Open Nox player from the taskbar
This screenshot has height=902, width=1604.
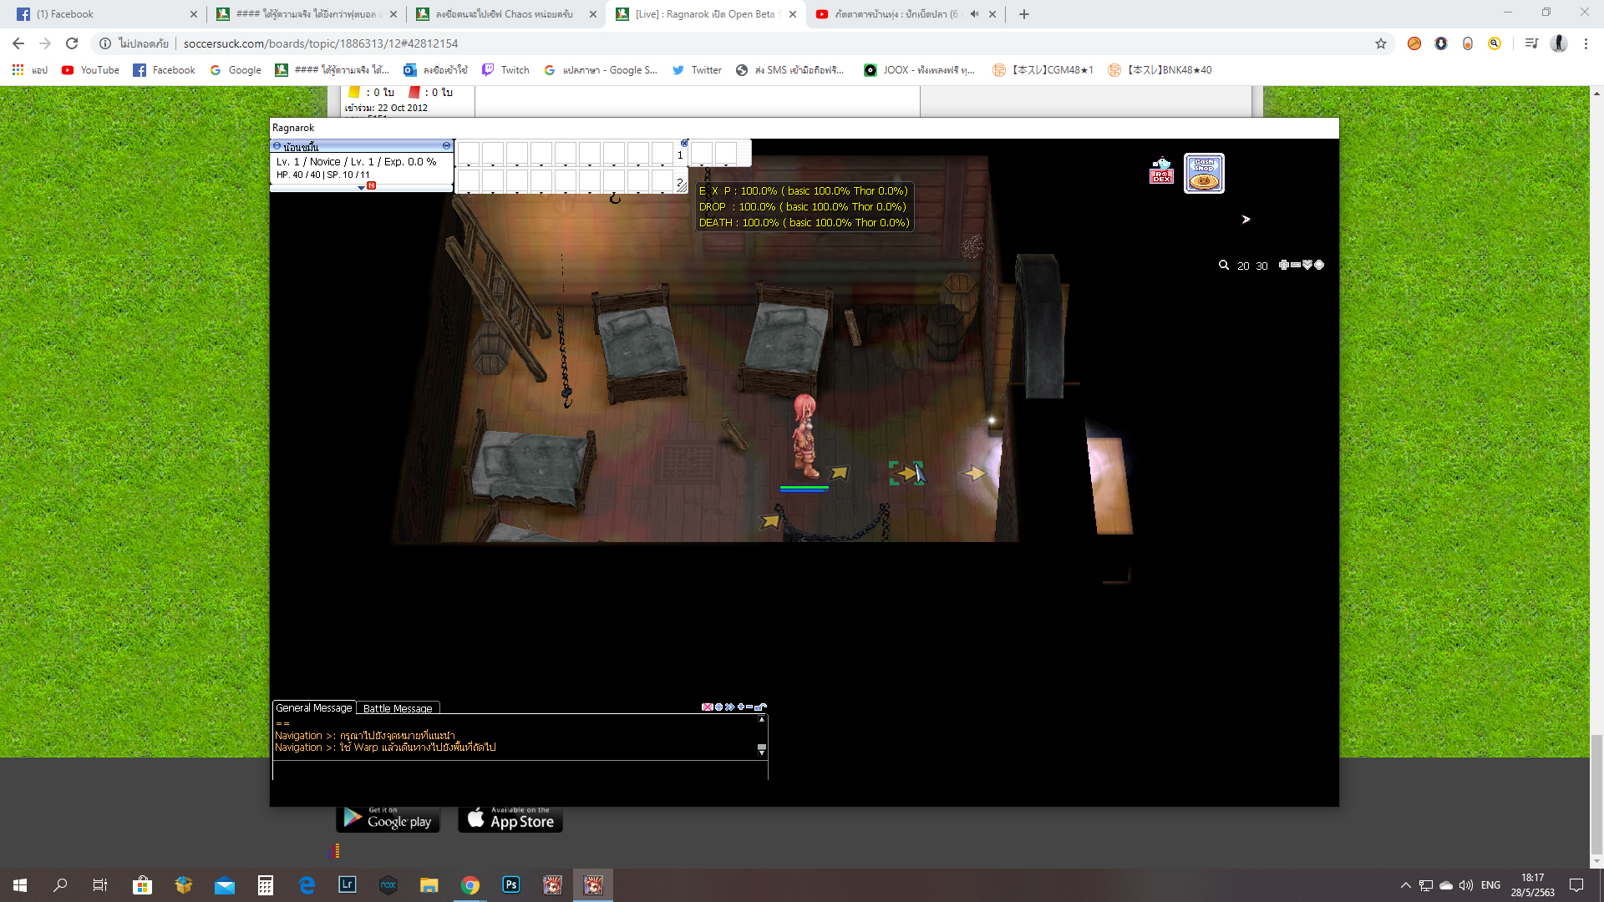tap(388, 885)
